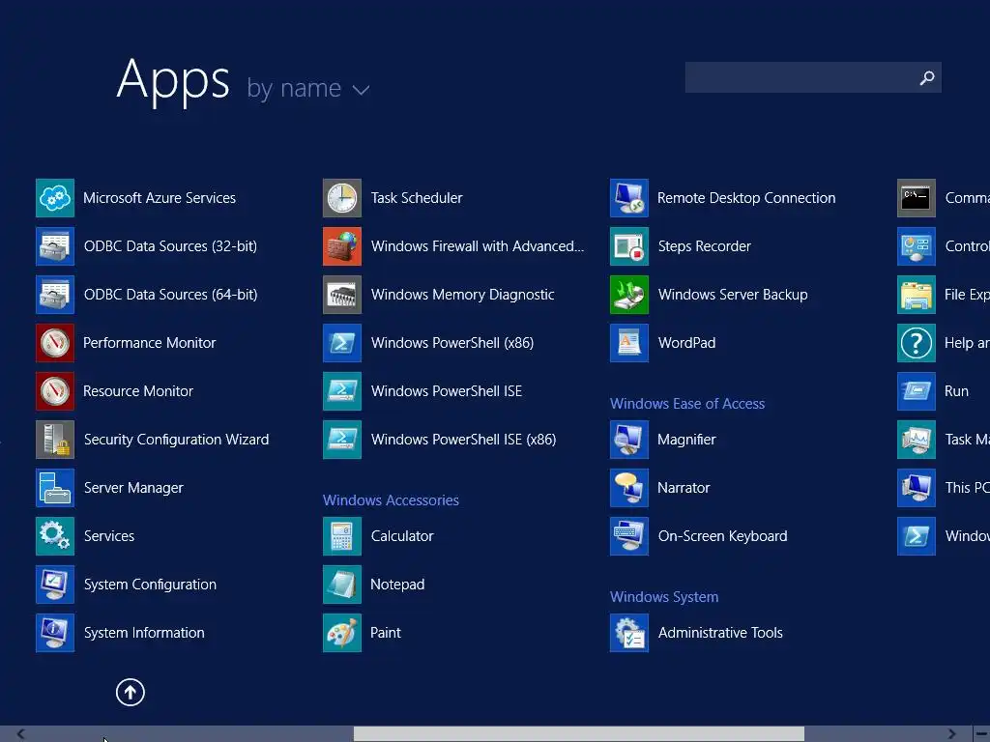990x742 pixels.
Task: Open Paint palette icon
Action: point(342,632)
